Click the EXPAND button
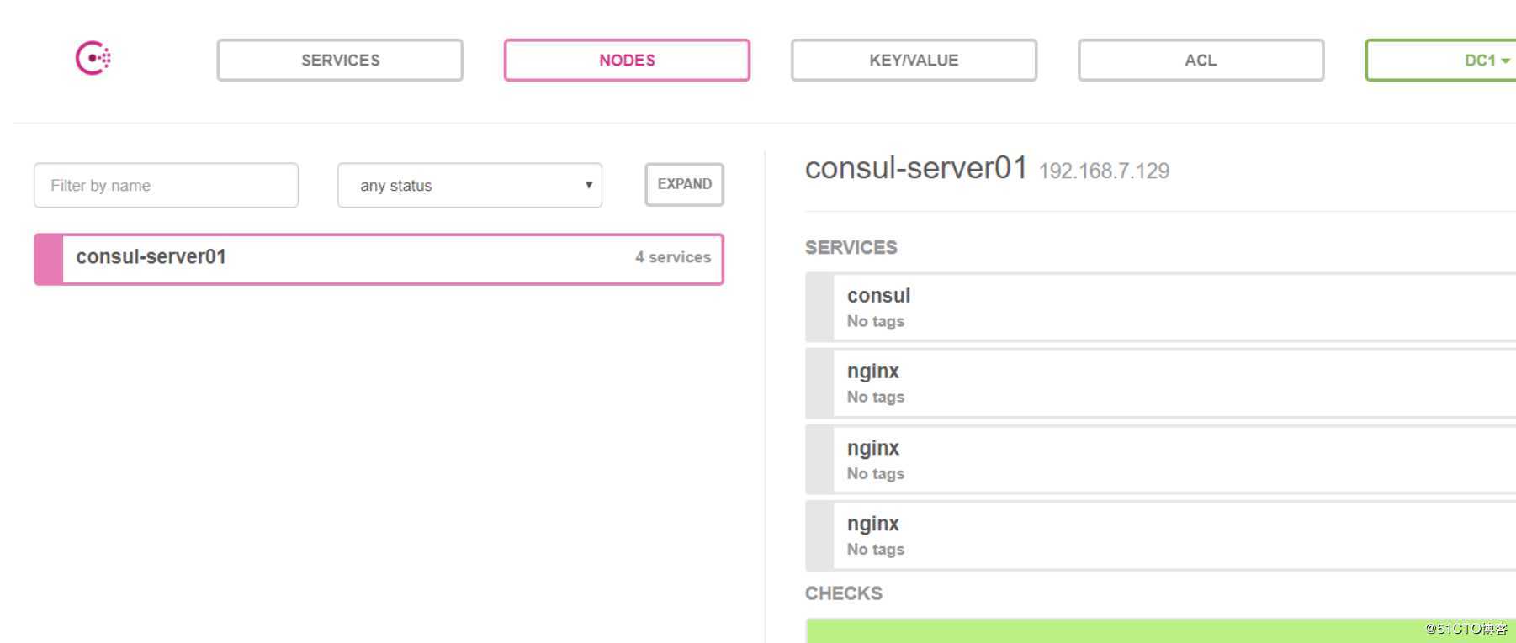Screen dimensions: 1516x643 [684, 184]
